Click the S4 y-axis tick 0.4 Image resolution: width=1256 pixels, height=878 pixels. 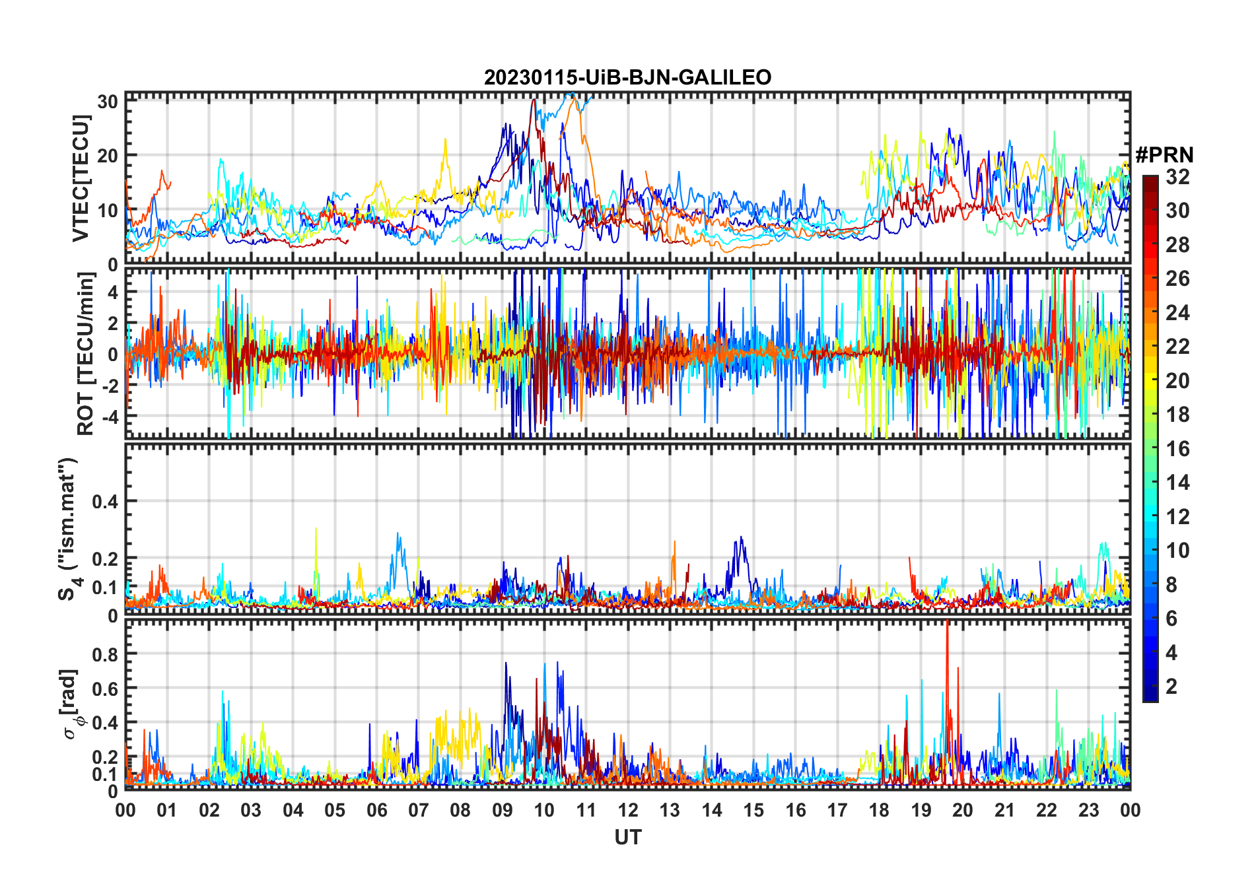click(106, 502)
